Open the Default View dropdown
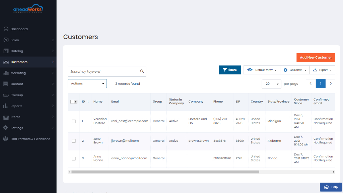Image resolution: width=343 pixels, height=193 pixels. 262,70
